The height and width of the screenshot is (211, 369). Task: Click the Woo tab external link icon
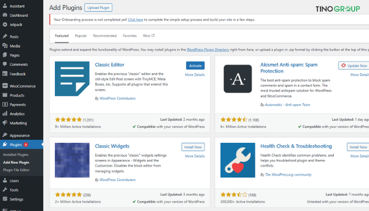click(x=153, y=35)
